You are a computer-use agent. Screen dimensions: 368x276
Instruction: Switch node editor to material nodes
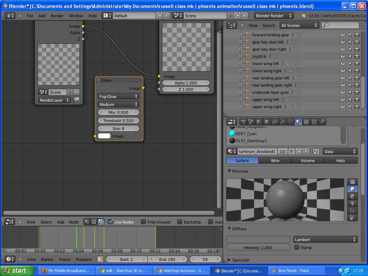(87, 222)
